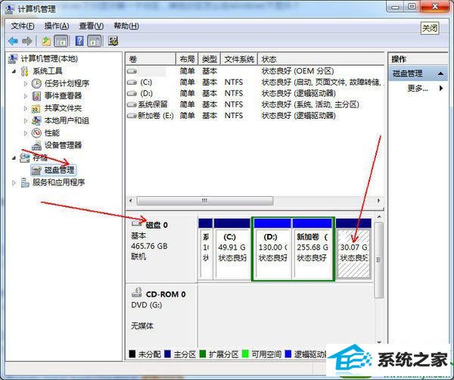
Task: Click the Back arrow toolbar icon
Action: coord(13,41)
